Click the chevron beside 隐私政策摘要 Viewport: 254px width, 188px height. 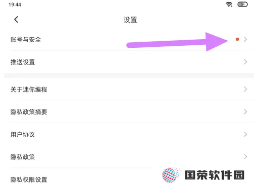point(245,112)
